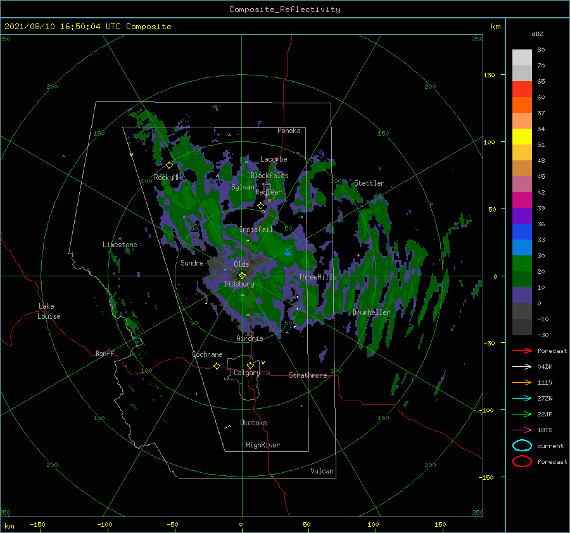Click the light gray 80-70 dBZ swatch
Screen dimensions: 570x533
click(x=522, y=58)
